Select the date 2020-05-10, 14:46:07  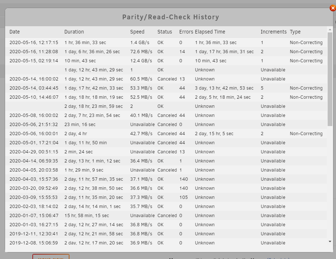point(34,97)
